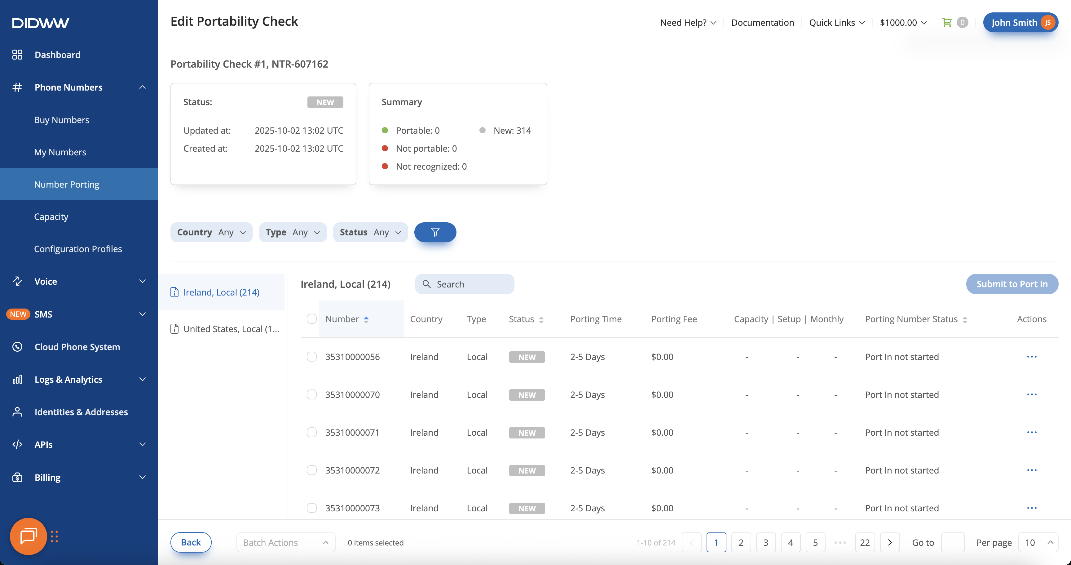Open the shopping cart icon
This screenshot has height=565, width=1071.
(x=947, y=22)
